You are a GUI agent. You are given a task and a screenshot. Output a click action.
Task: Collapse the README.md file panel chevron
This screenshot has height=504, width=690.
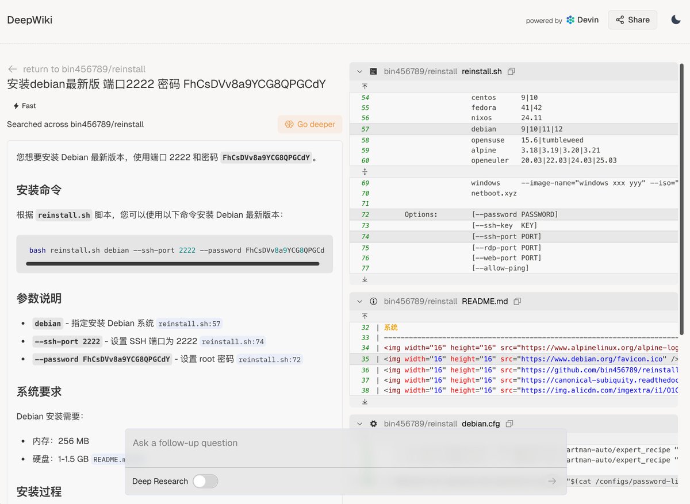click(360, 301)
